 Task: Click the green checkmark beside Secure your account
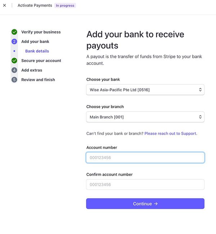pos(14,60)
